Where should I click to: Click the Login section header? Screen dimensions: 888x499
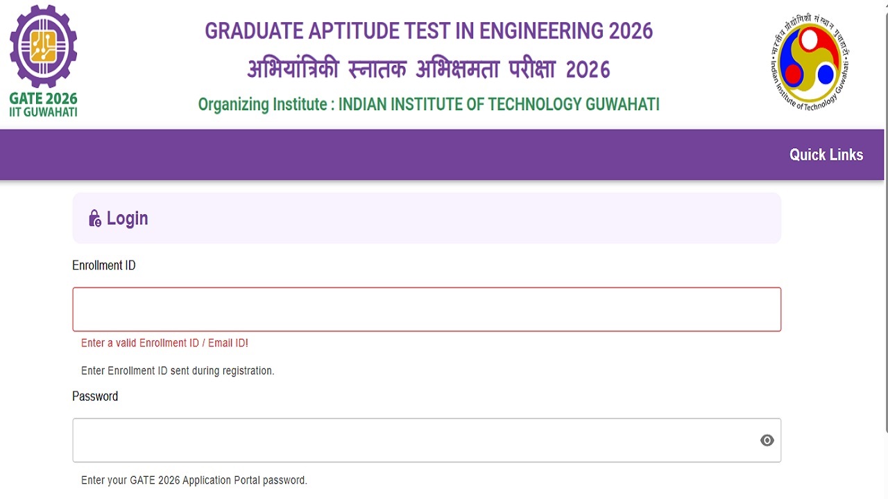coord(127,218)
